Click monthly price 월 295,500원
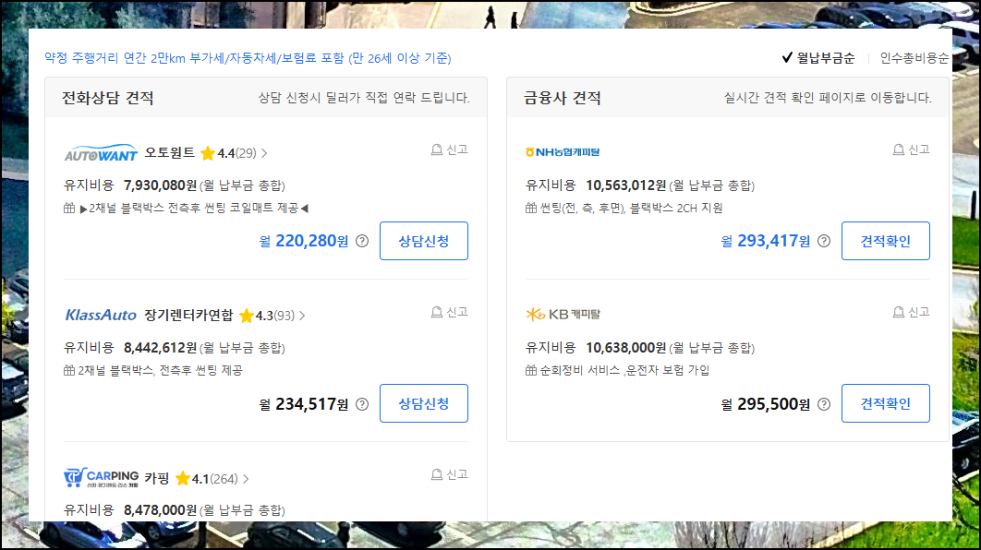Image resolution: width=981 pixels, height=550 pixels. pos(766,404)
